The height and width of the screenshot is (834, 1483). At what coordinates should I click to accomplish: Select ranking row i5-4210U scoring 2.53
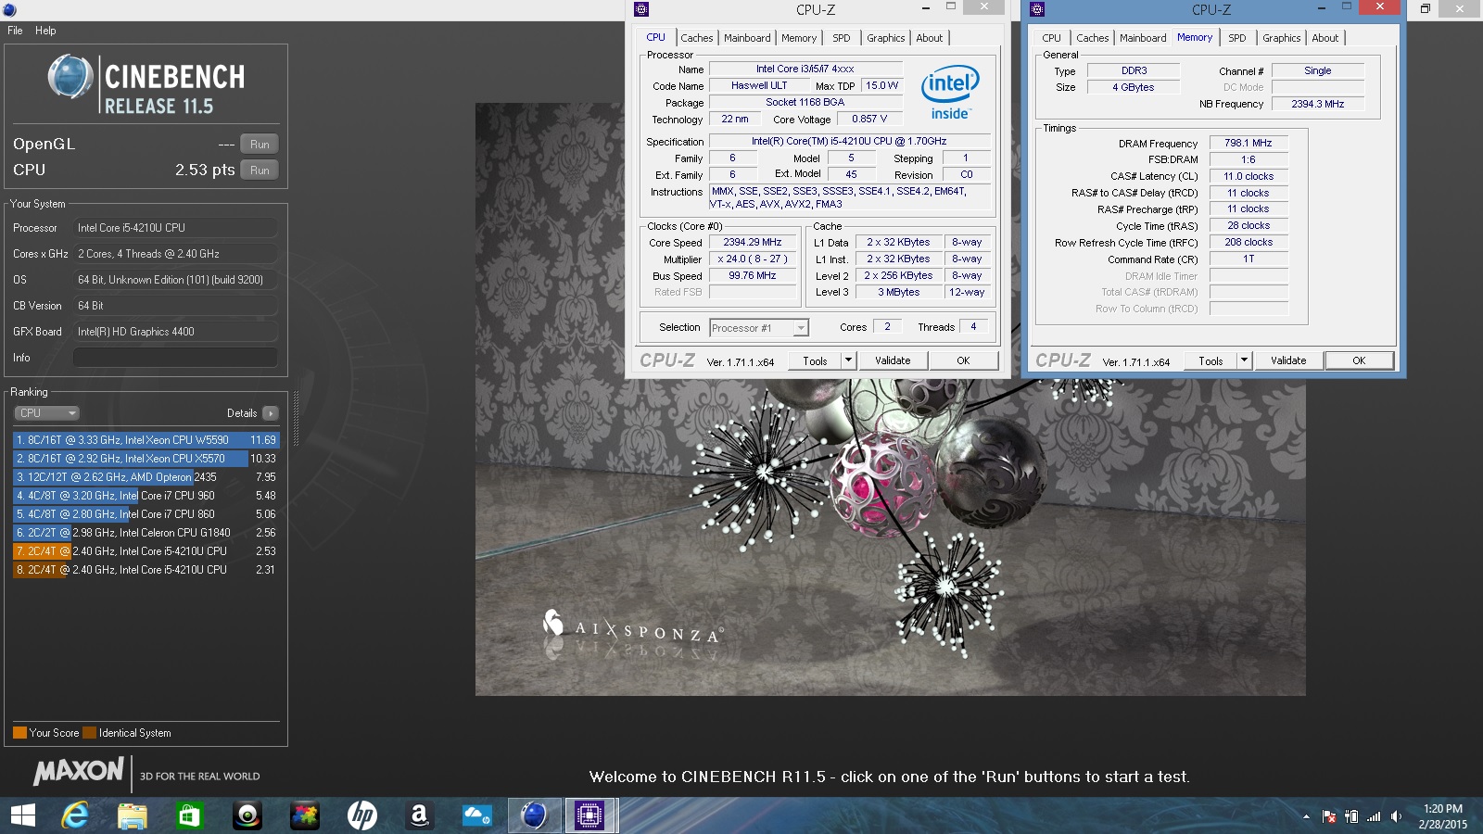click(x=146, y=551)
